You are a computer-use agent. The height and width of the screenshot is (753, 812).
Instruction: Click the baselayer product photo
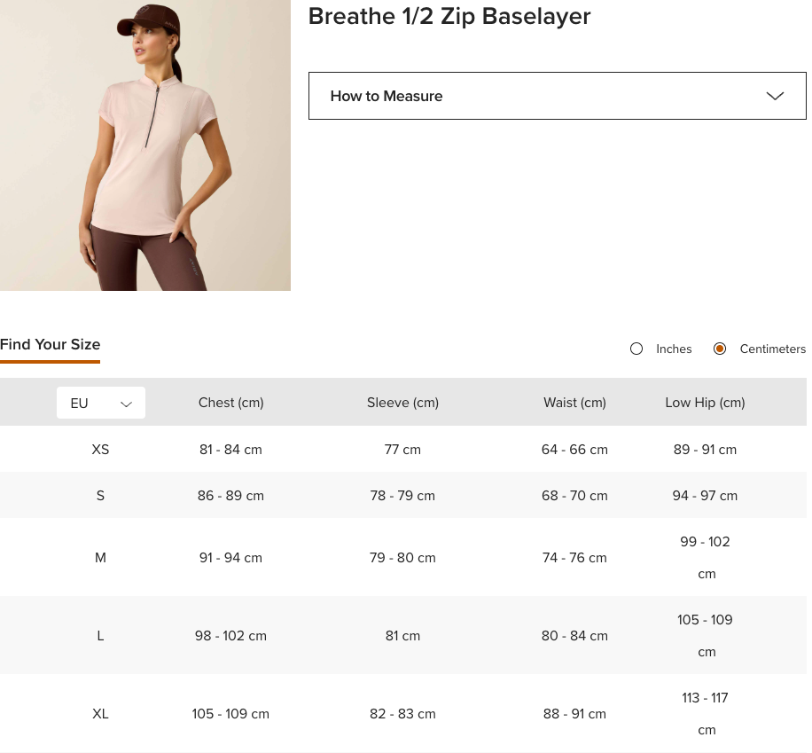(x=145, y=145)
